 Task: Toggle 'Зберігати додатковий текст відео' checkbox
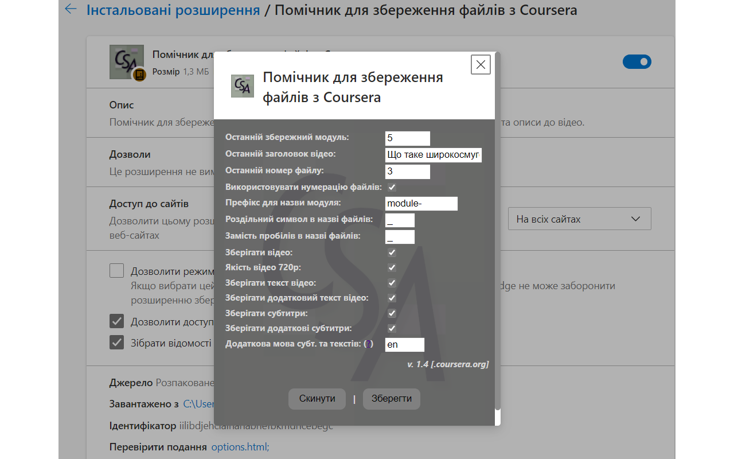(x=392, y=298)
